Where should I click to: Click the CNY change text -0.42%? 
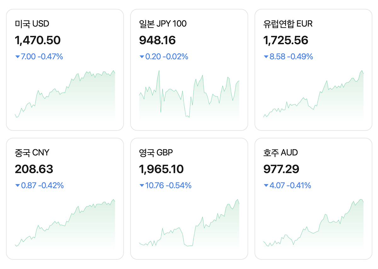tap(51, 186)
